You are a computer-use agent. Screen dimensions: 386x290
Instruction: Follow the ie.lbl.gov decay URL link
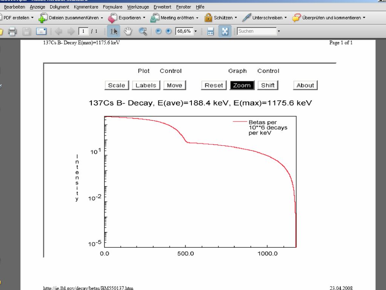point(88,288)
